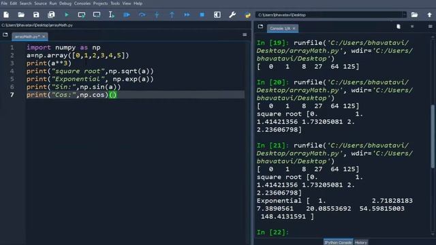This screenshot has width=436, height=245.
Task: Click line number 1 in editor gutter
Action: pos(12,48)
